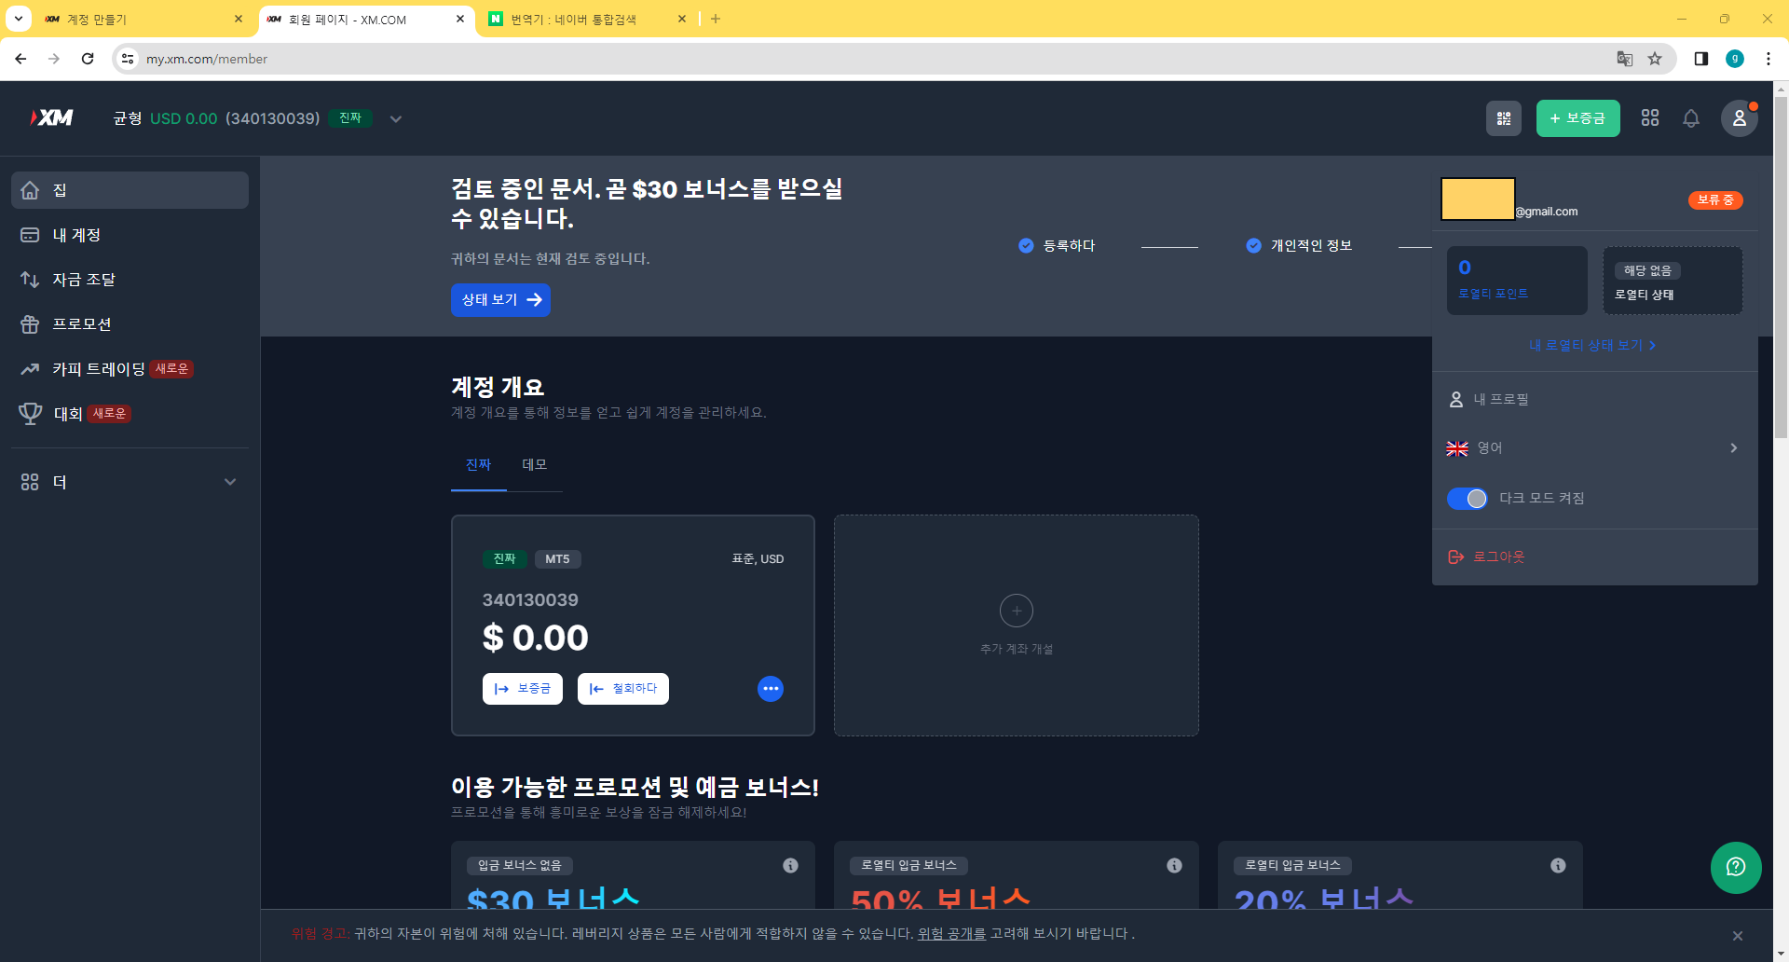Click the dark mode icon left of 보증금
1789x962 pixels.
coord(1504,118)
